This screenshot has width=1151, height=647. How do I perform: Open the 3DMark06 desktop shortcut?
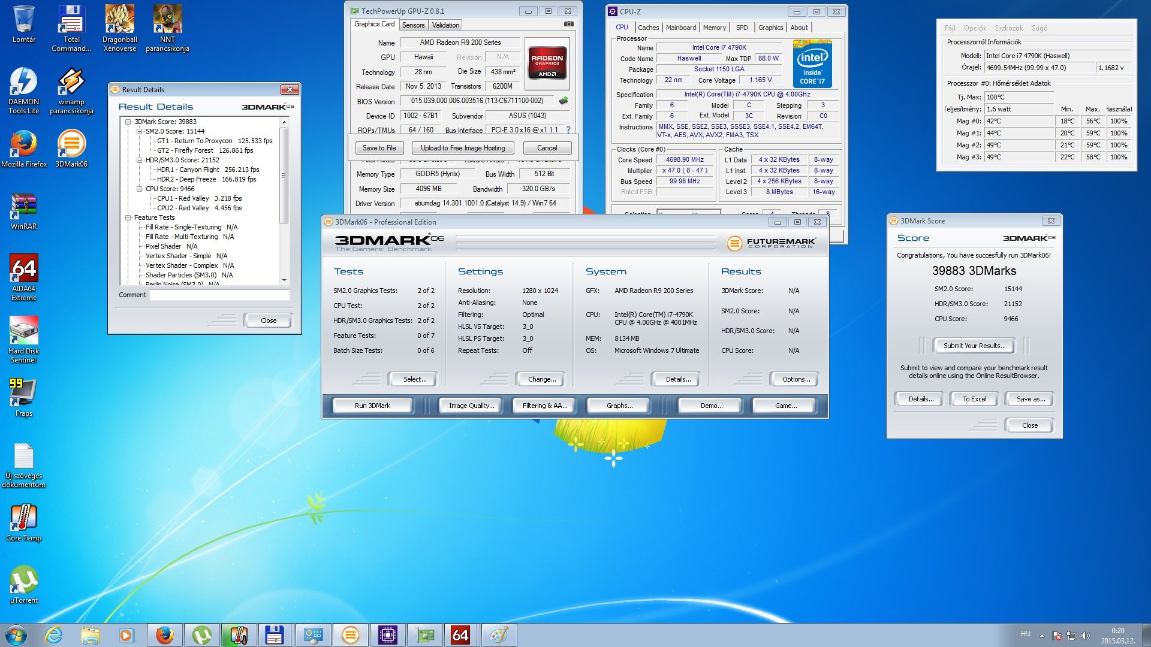point(71,149)
